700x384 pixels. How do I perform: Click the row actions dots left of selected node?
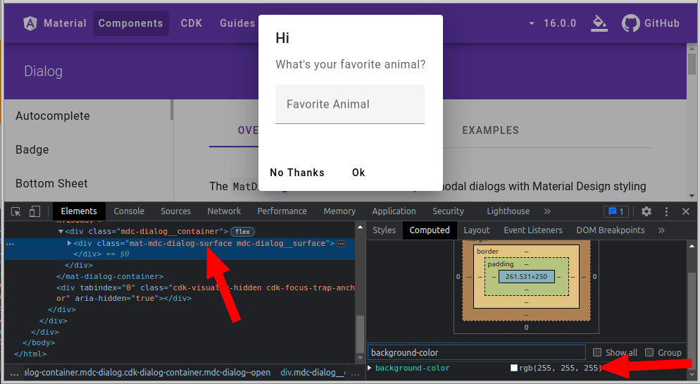11,244
